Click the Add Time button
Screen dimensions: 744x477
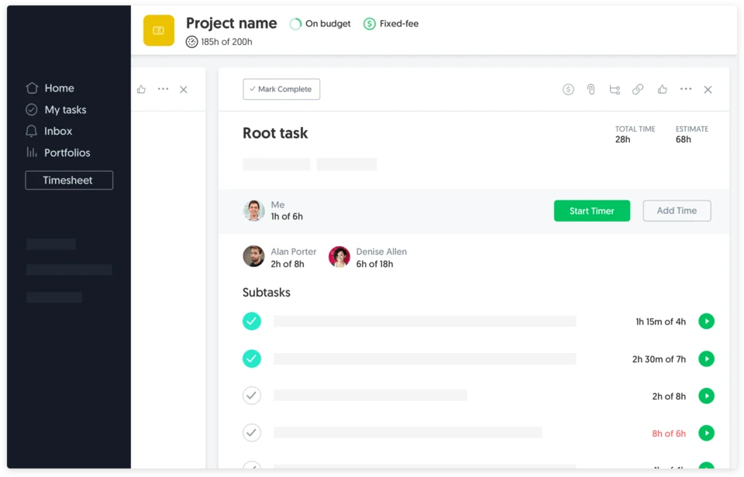point(677,211)
